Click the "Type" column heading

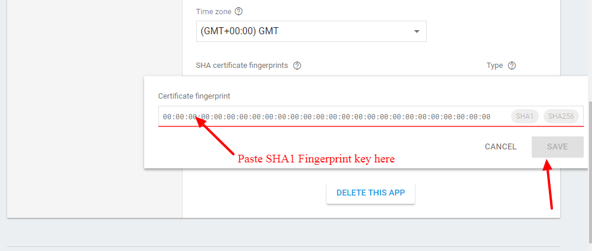pyautogui.click(x=495, y=66)
